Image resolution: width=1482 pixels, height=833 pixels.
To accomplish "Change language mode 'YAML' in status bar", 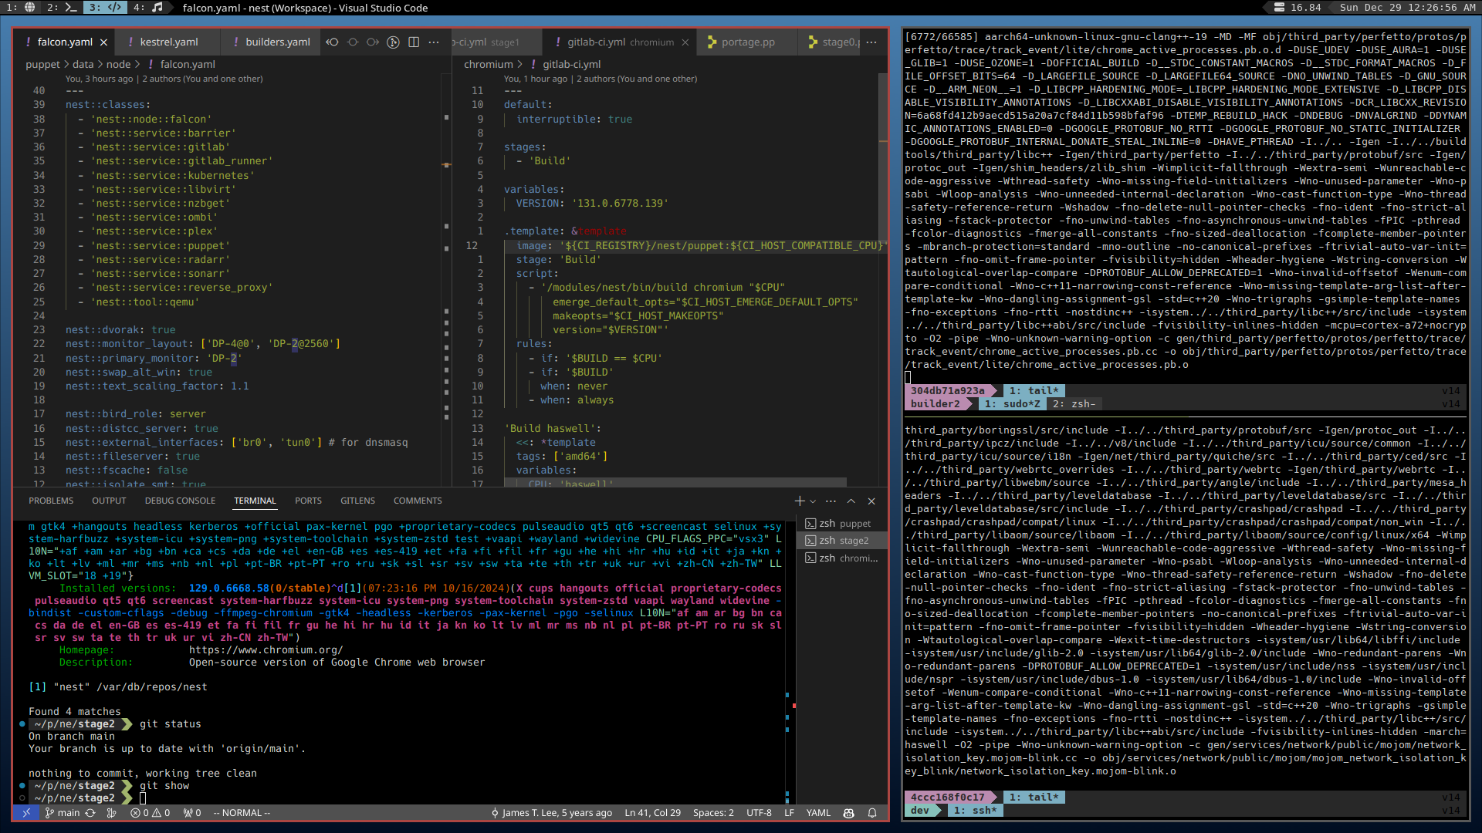I will pyautogui.click(x=818, y=813).
